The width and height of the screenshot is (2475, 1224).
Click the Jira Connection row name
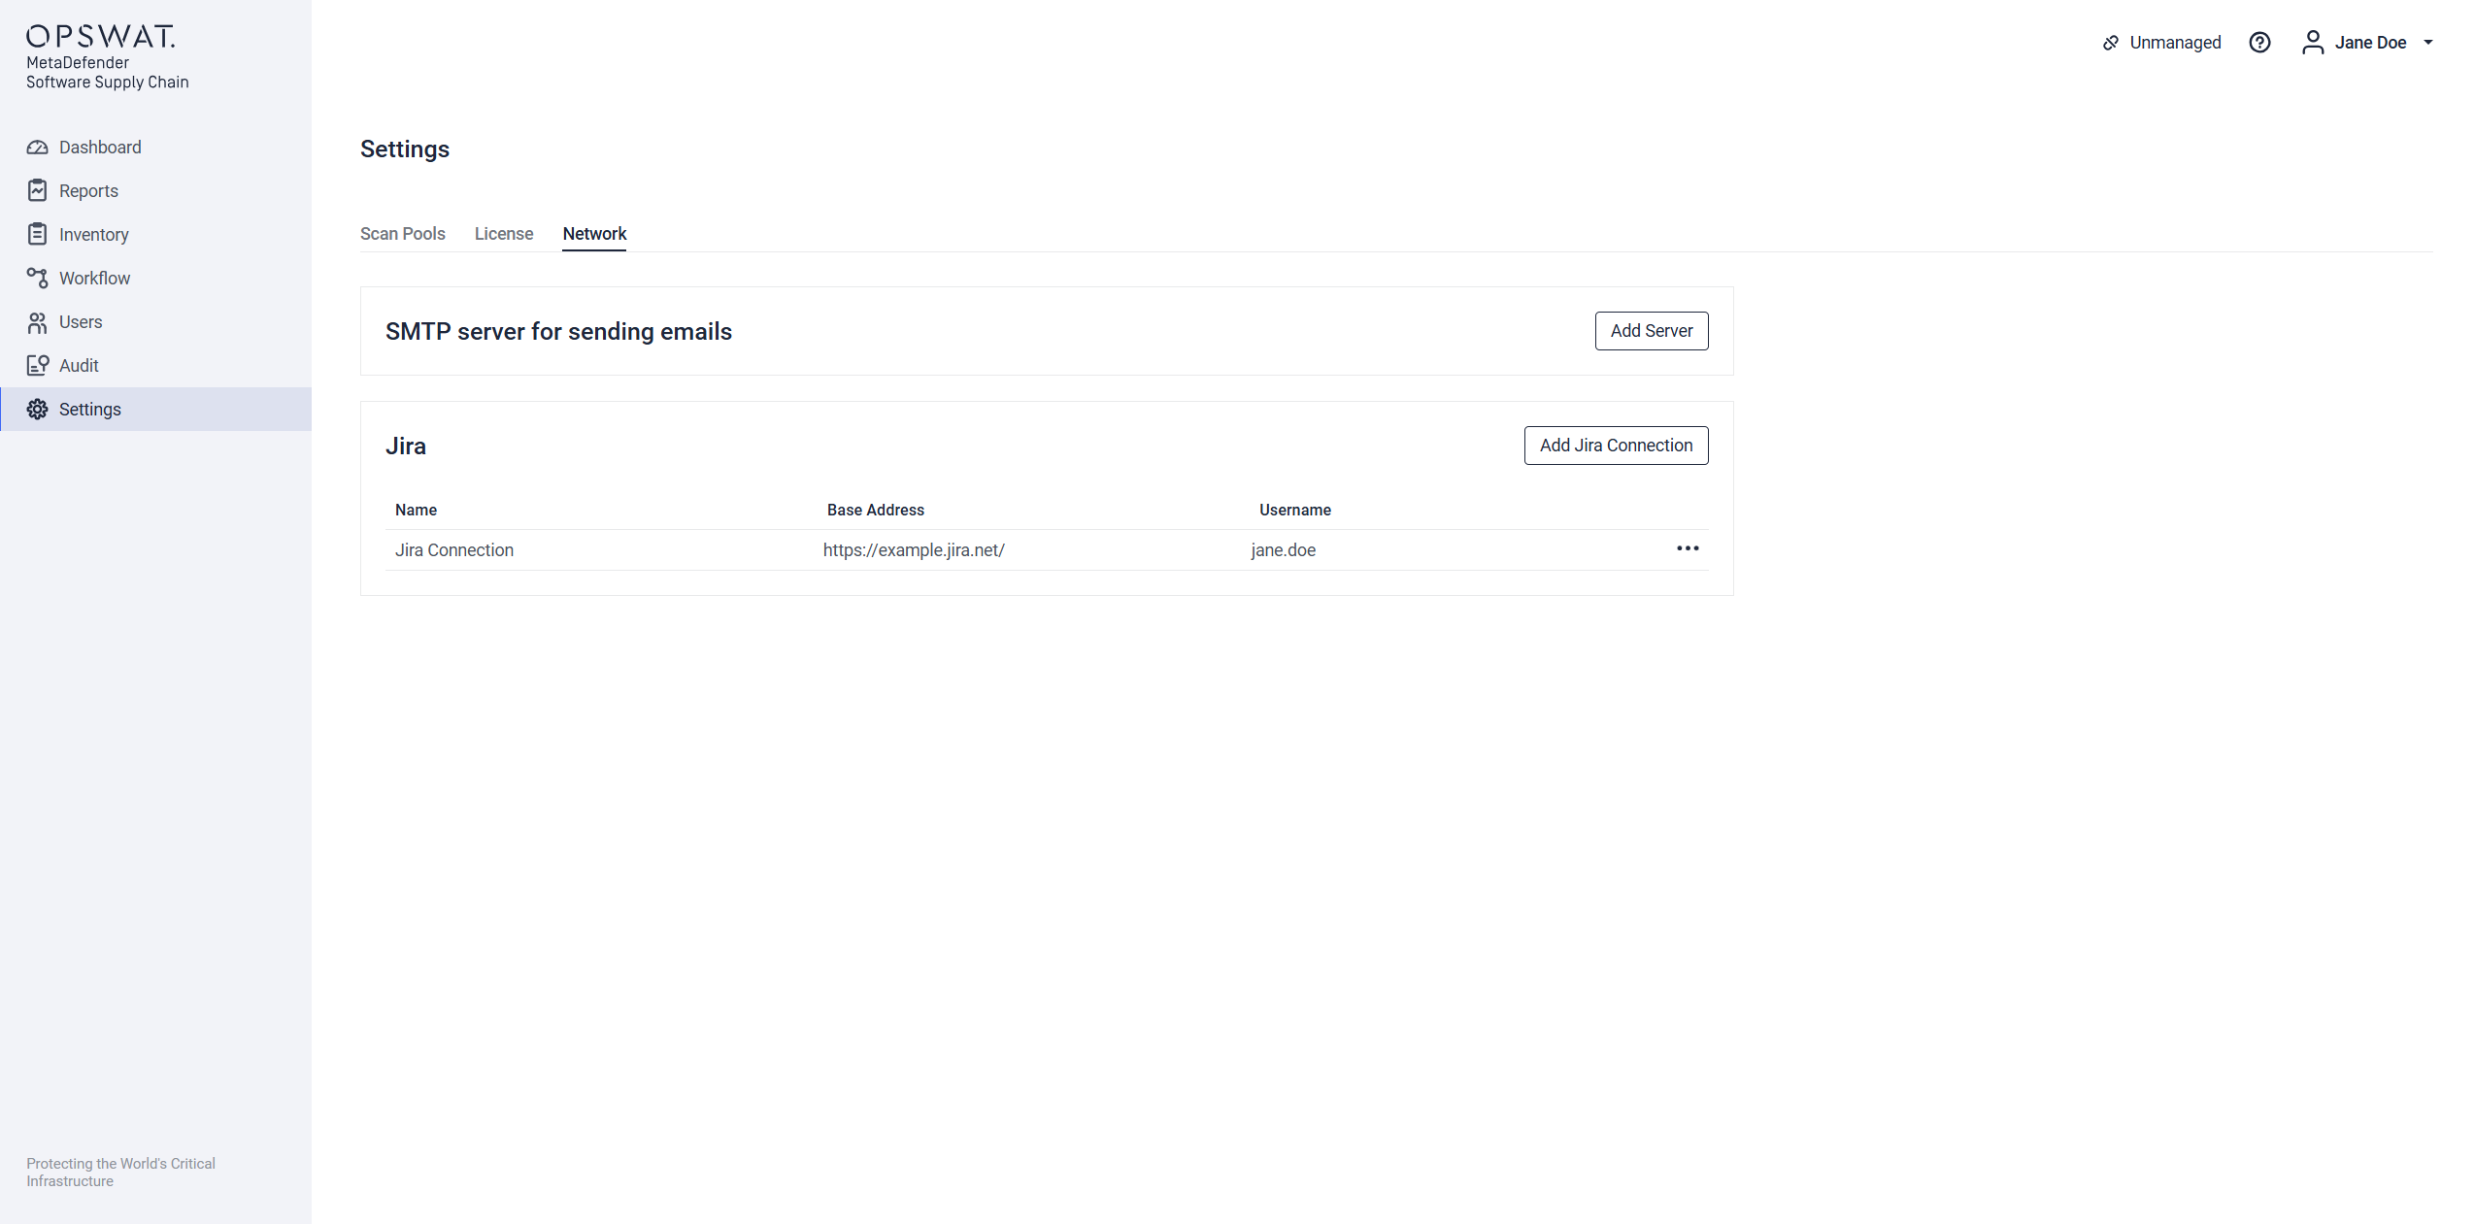click(454, 550)
